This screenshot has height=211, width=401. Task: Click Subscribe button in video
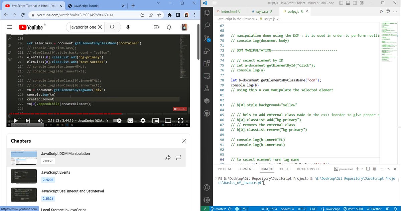(x=179, y=109)
